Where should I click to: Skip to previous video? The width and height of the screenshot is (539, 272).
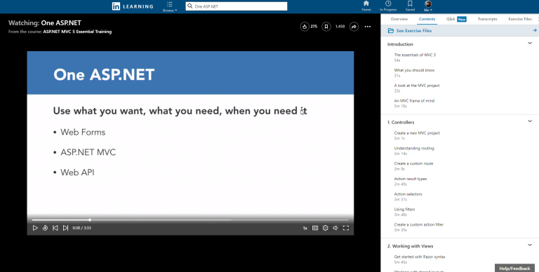[x=55, y=228]
